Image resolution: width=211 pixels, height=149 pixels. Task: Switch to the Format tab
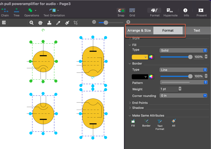pos(168,30)
